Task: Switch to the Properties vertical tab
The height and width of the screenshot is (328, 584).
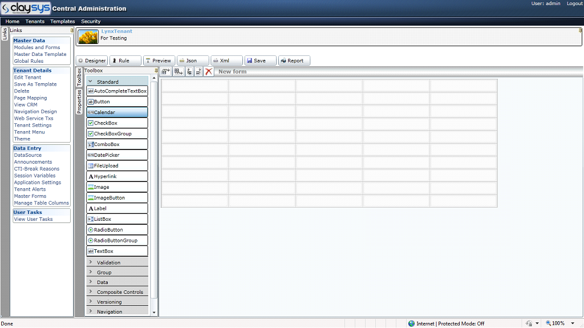Action: tap(79, 102)
